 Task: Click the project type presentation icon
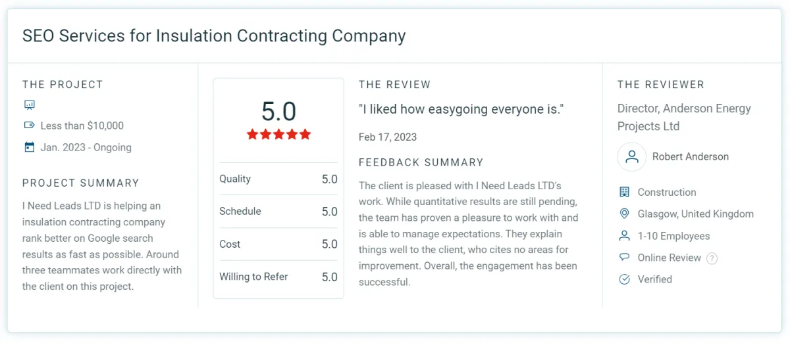[x=29, y=104]
